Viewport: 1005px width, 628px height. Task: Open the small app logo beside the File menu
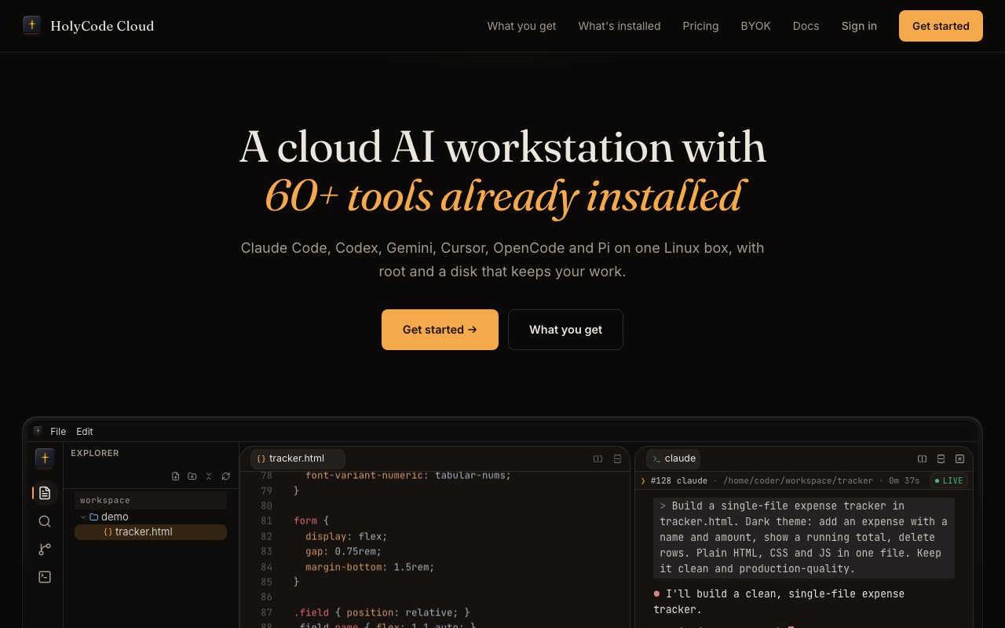[38, 431]
